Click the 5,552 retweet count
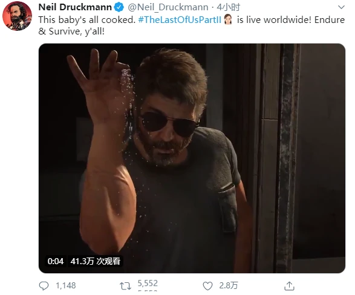Viewport: 355px width, 295px height. click(x=148, y=284)
